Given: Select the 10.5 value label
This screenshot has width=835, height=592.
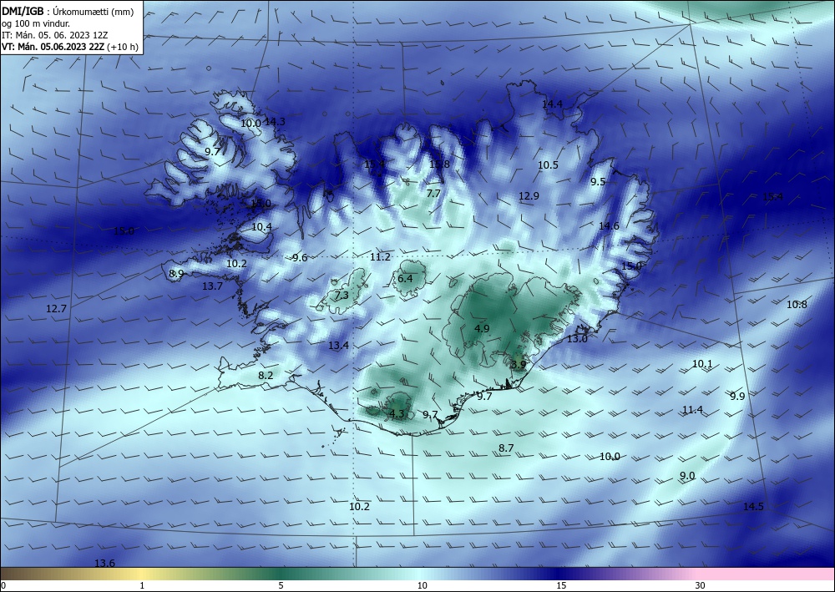Looking at the screenshot, I should point(548,165).
